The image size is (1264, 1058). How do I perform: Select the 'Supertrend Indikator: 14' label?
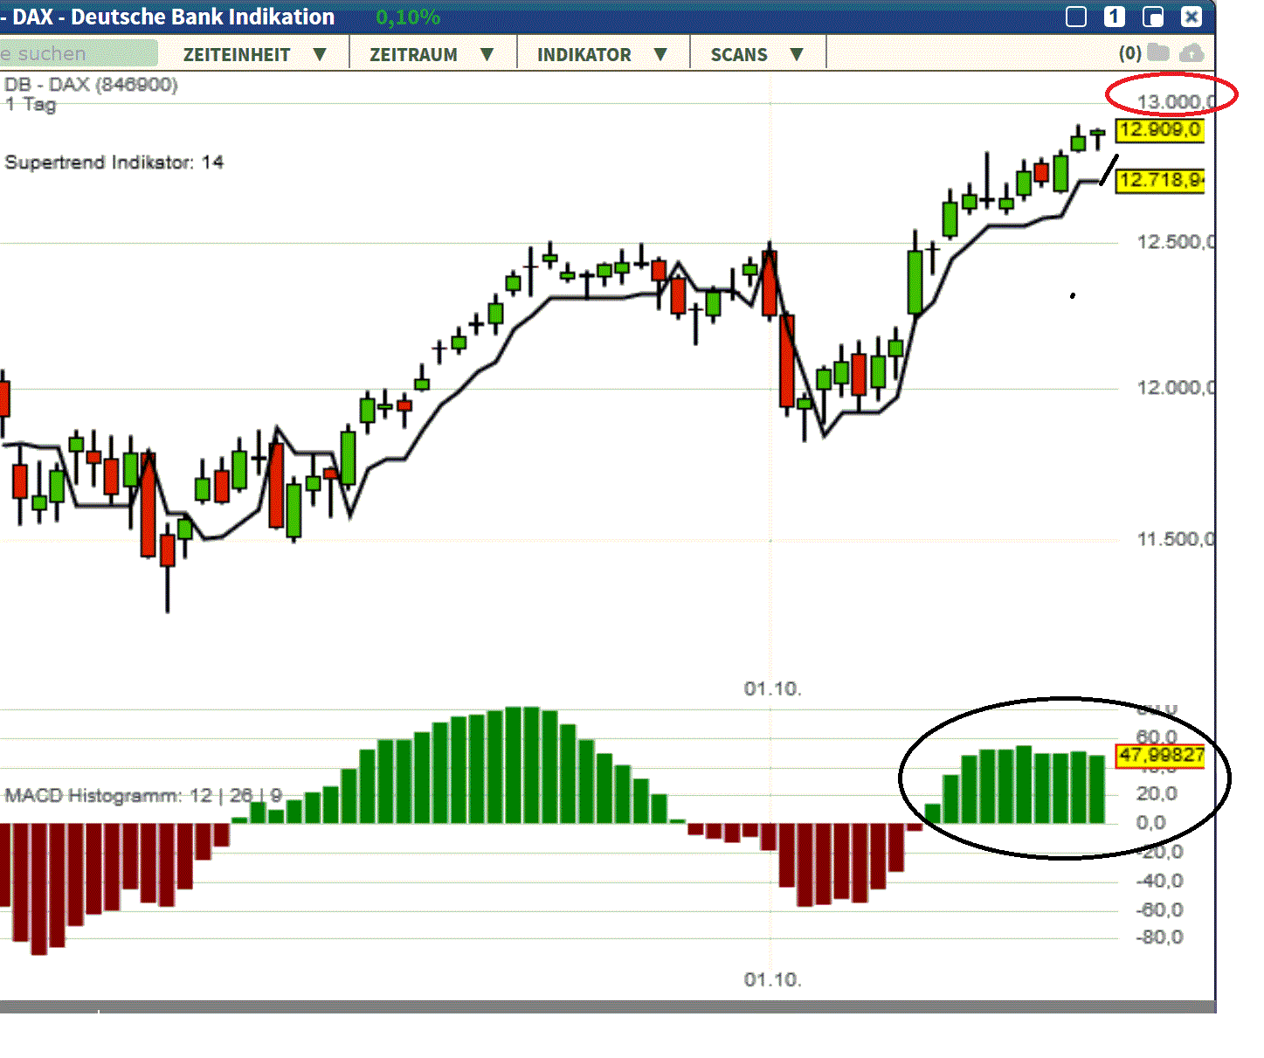(114, 163)
